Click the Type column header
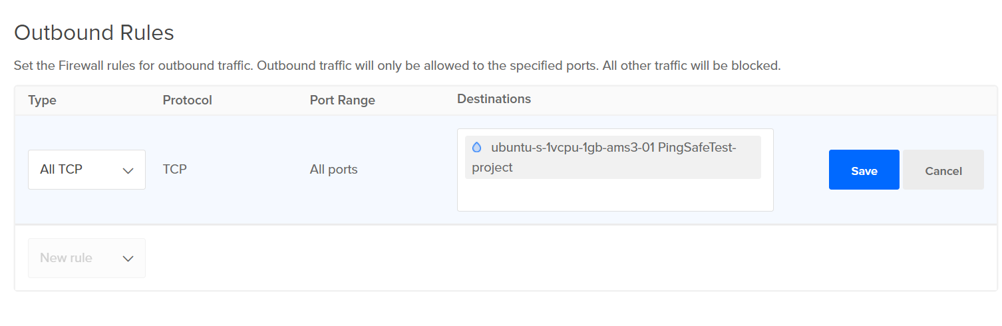1002x326 pixels. click(42, 100)
